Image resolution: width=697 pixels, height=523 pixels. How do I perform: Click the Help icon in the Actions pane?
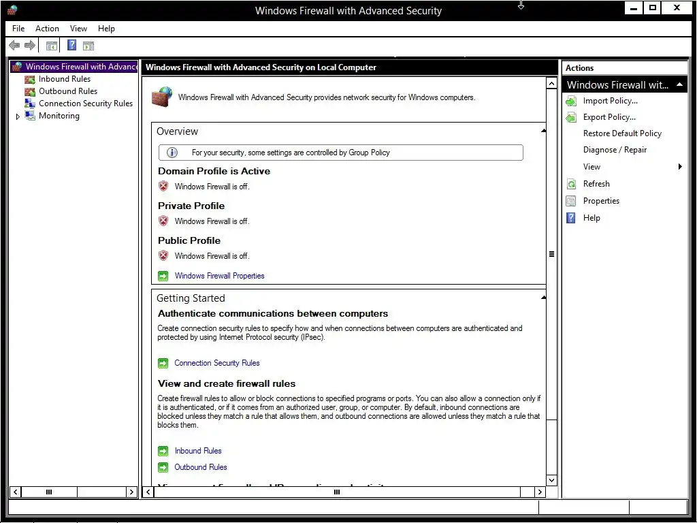click(x=571, y=218)
